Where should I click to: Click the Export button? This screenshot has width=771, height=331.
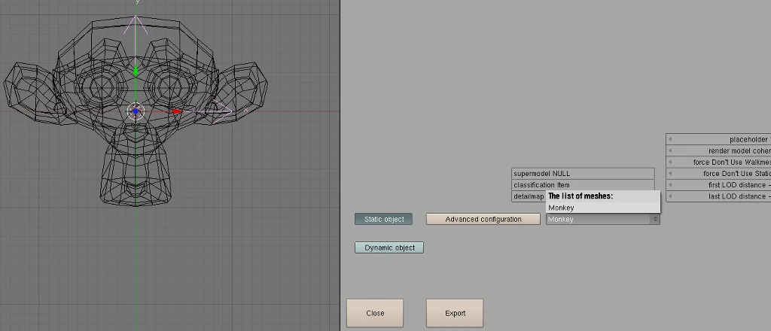(455, 313)
